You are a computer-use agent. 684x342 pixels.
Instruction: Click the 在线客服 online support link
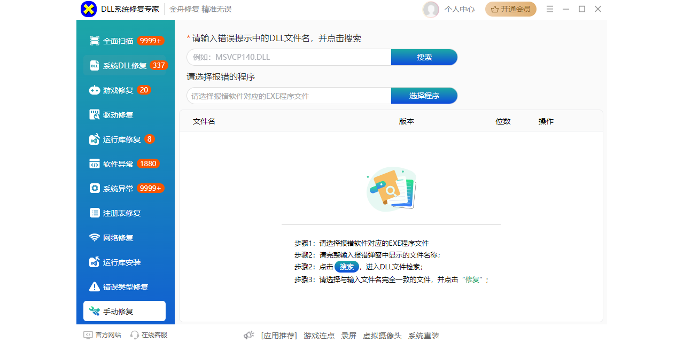(x=149, y=335)
